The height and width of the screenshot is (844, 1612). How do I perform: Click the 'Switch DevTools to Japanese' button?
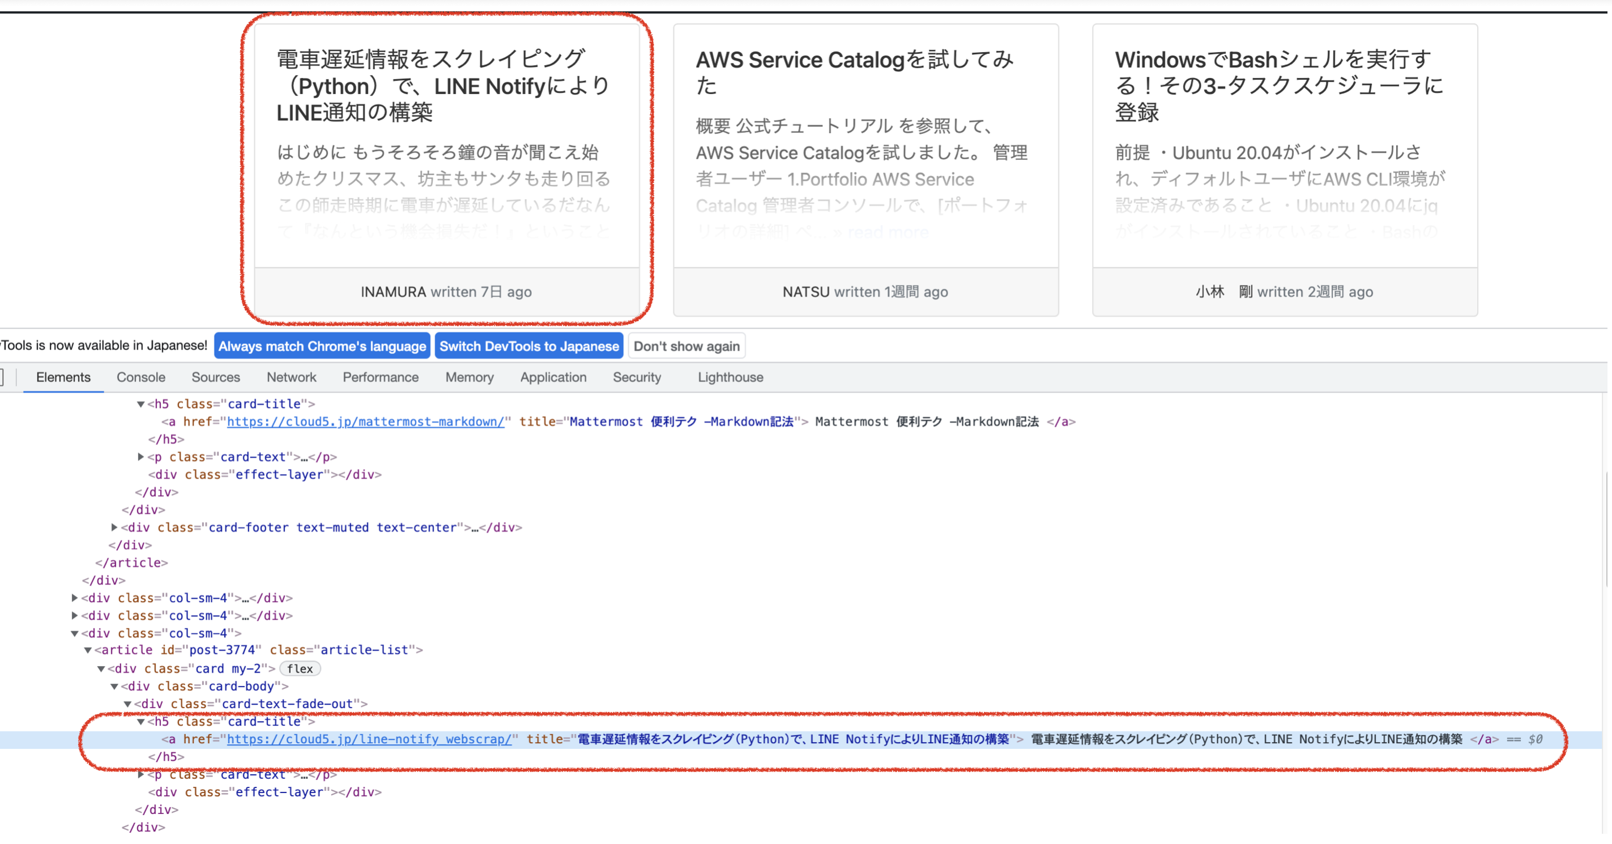tap(529, 346)
